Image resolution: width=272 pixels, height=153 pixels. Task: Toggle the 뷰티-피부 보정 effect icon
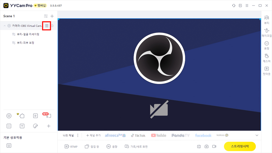pyautogui.click(x=14, y=43)
